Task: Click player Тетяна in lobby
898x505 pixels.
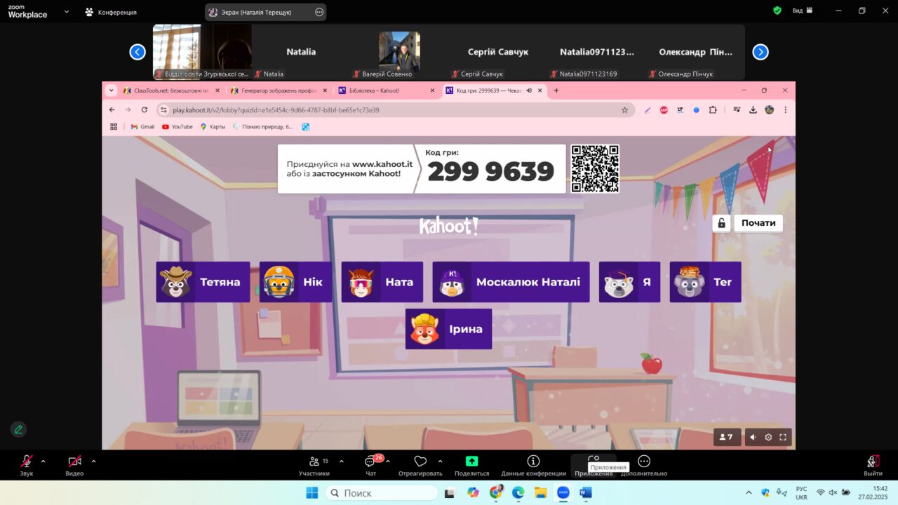Action: [x=203, y=282]
